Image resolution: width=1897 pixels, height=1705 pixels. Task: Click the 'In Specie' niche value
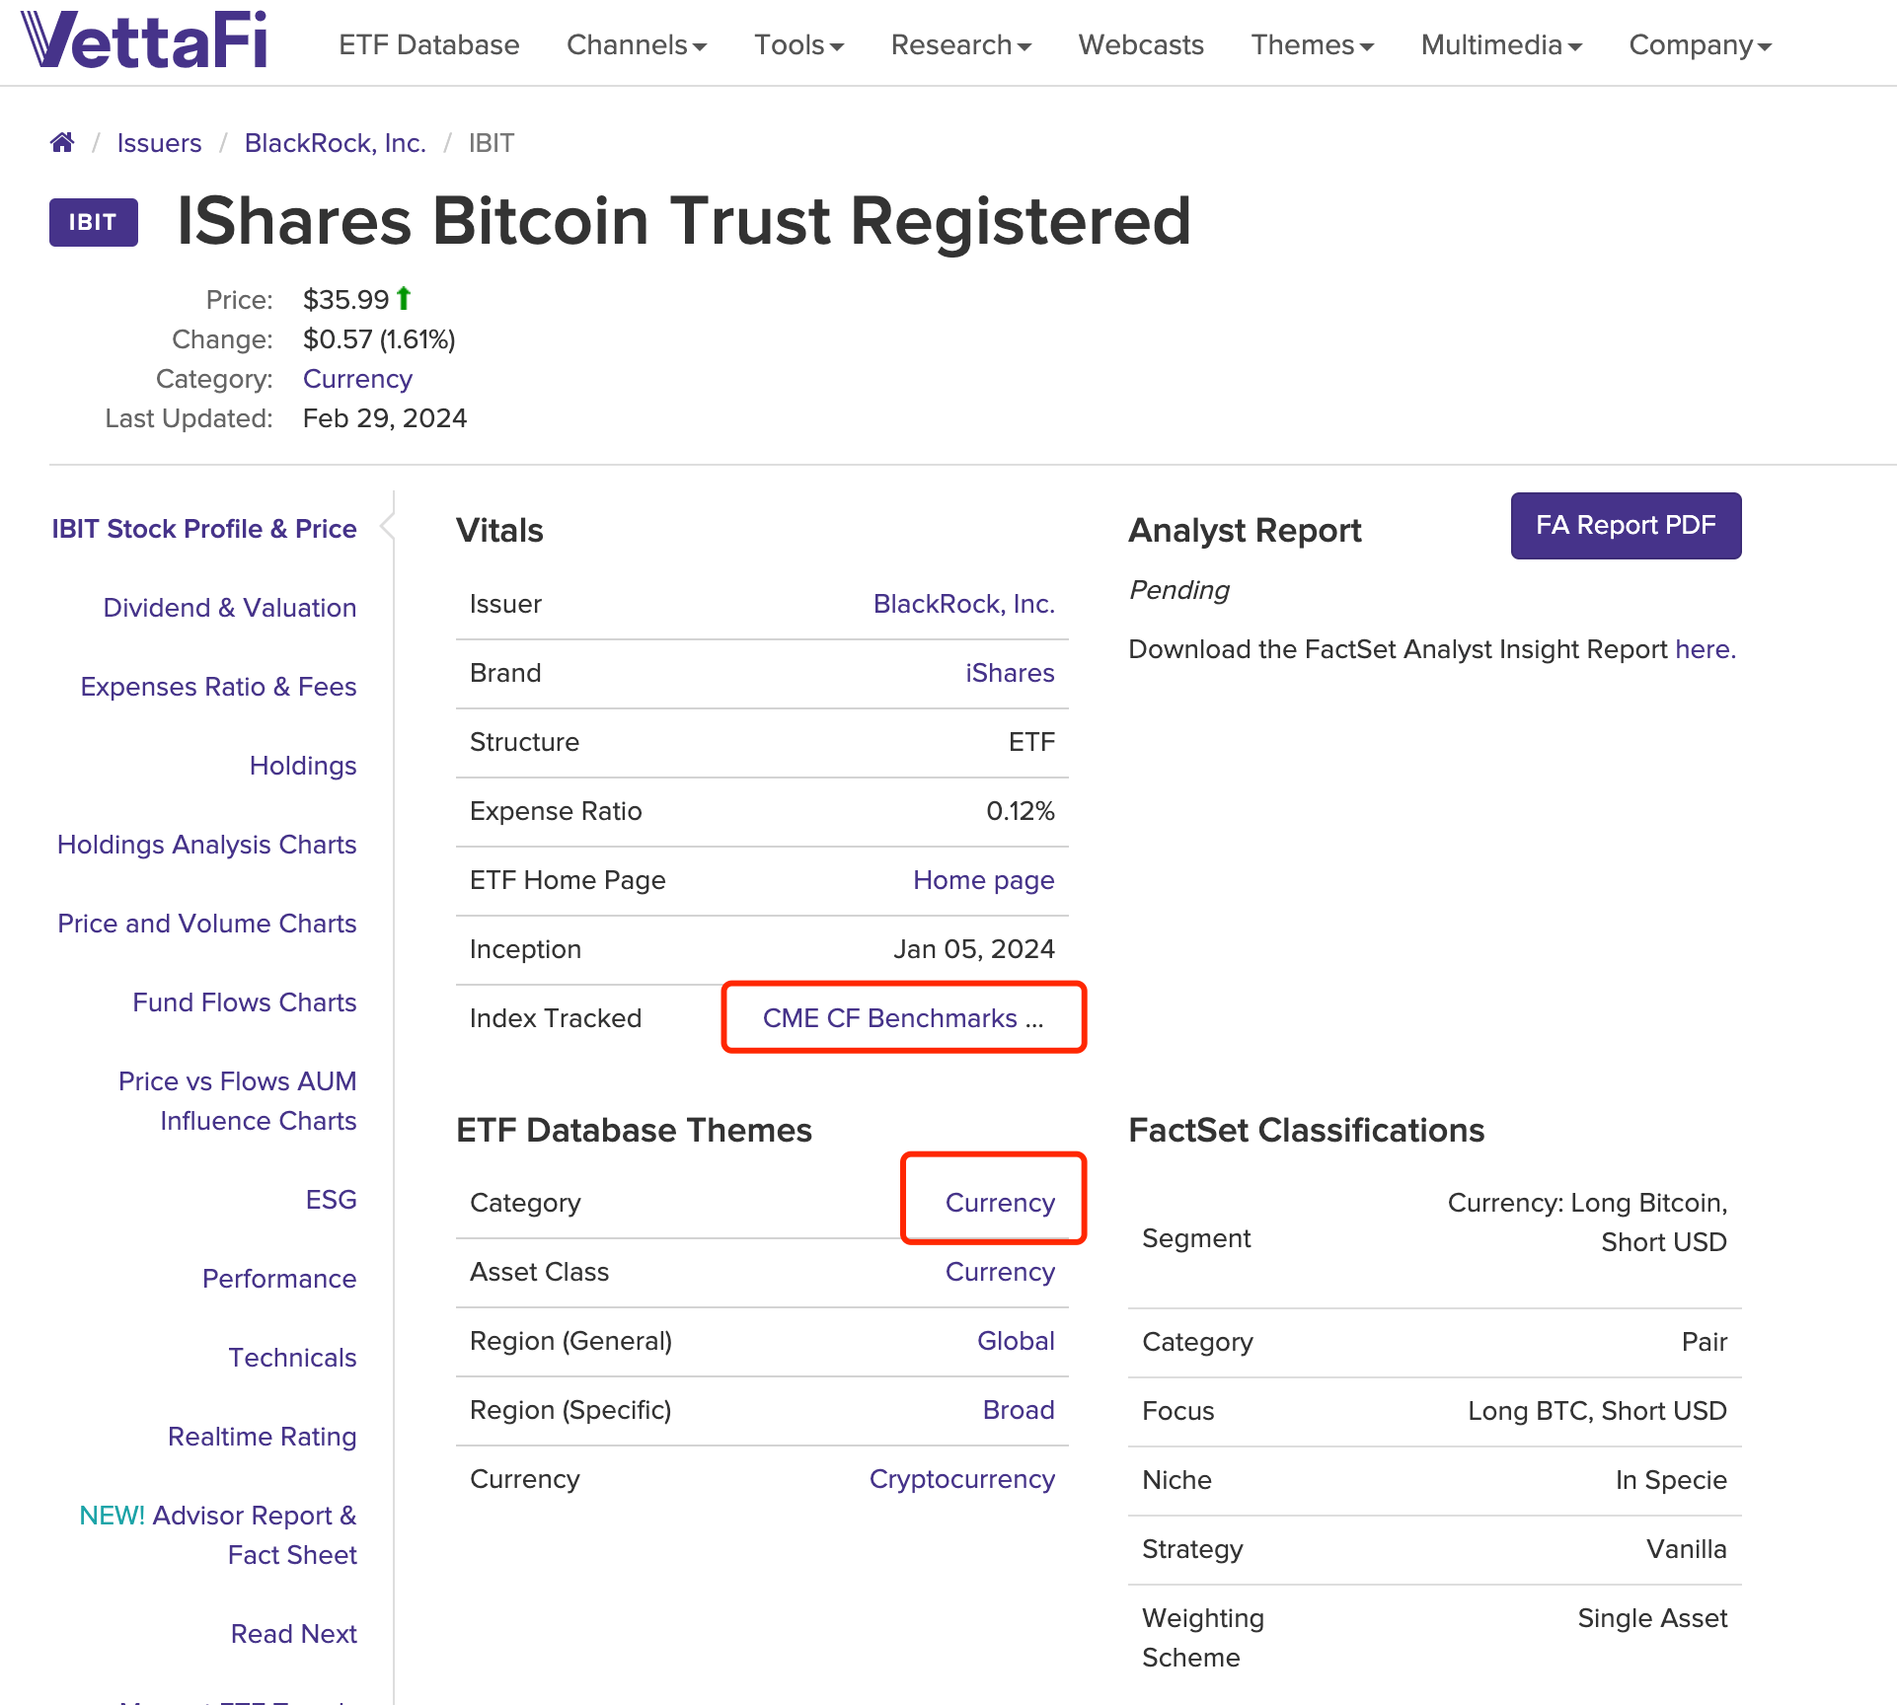tap(1671, 1480)
